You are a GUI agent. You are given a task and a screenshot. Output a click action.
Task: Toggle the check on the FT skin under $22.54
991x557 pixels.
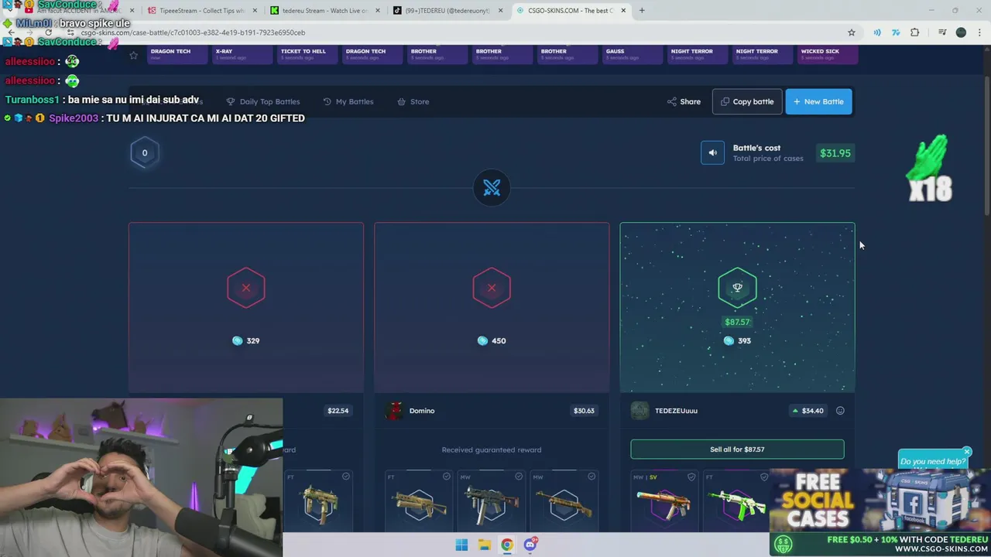346,477
